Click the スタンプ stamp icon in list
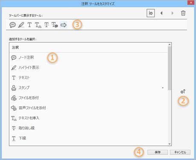Image resolution: width=196 pixels, height=160 pixels. pos(14,88)
